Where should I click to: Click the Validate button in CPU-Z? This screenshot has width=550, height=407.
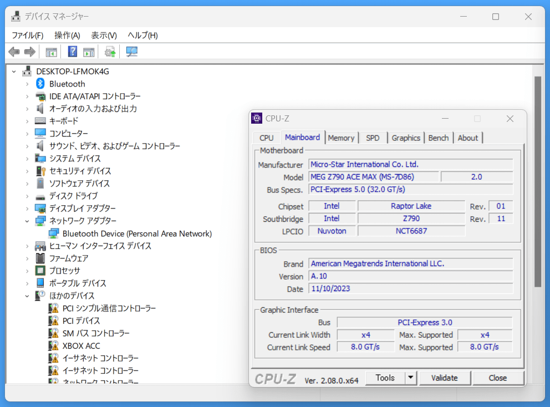pos(445,378)
